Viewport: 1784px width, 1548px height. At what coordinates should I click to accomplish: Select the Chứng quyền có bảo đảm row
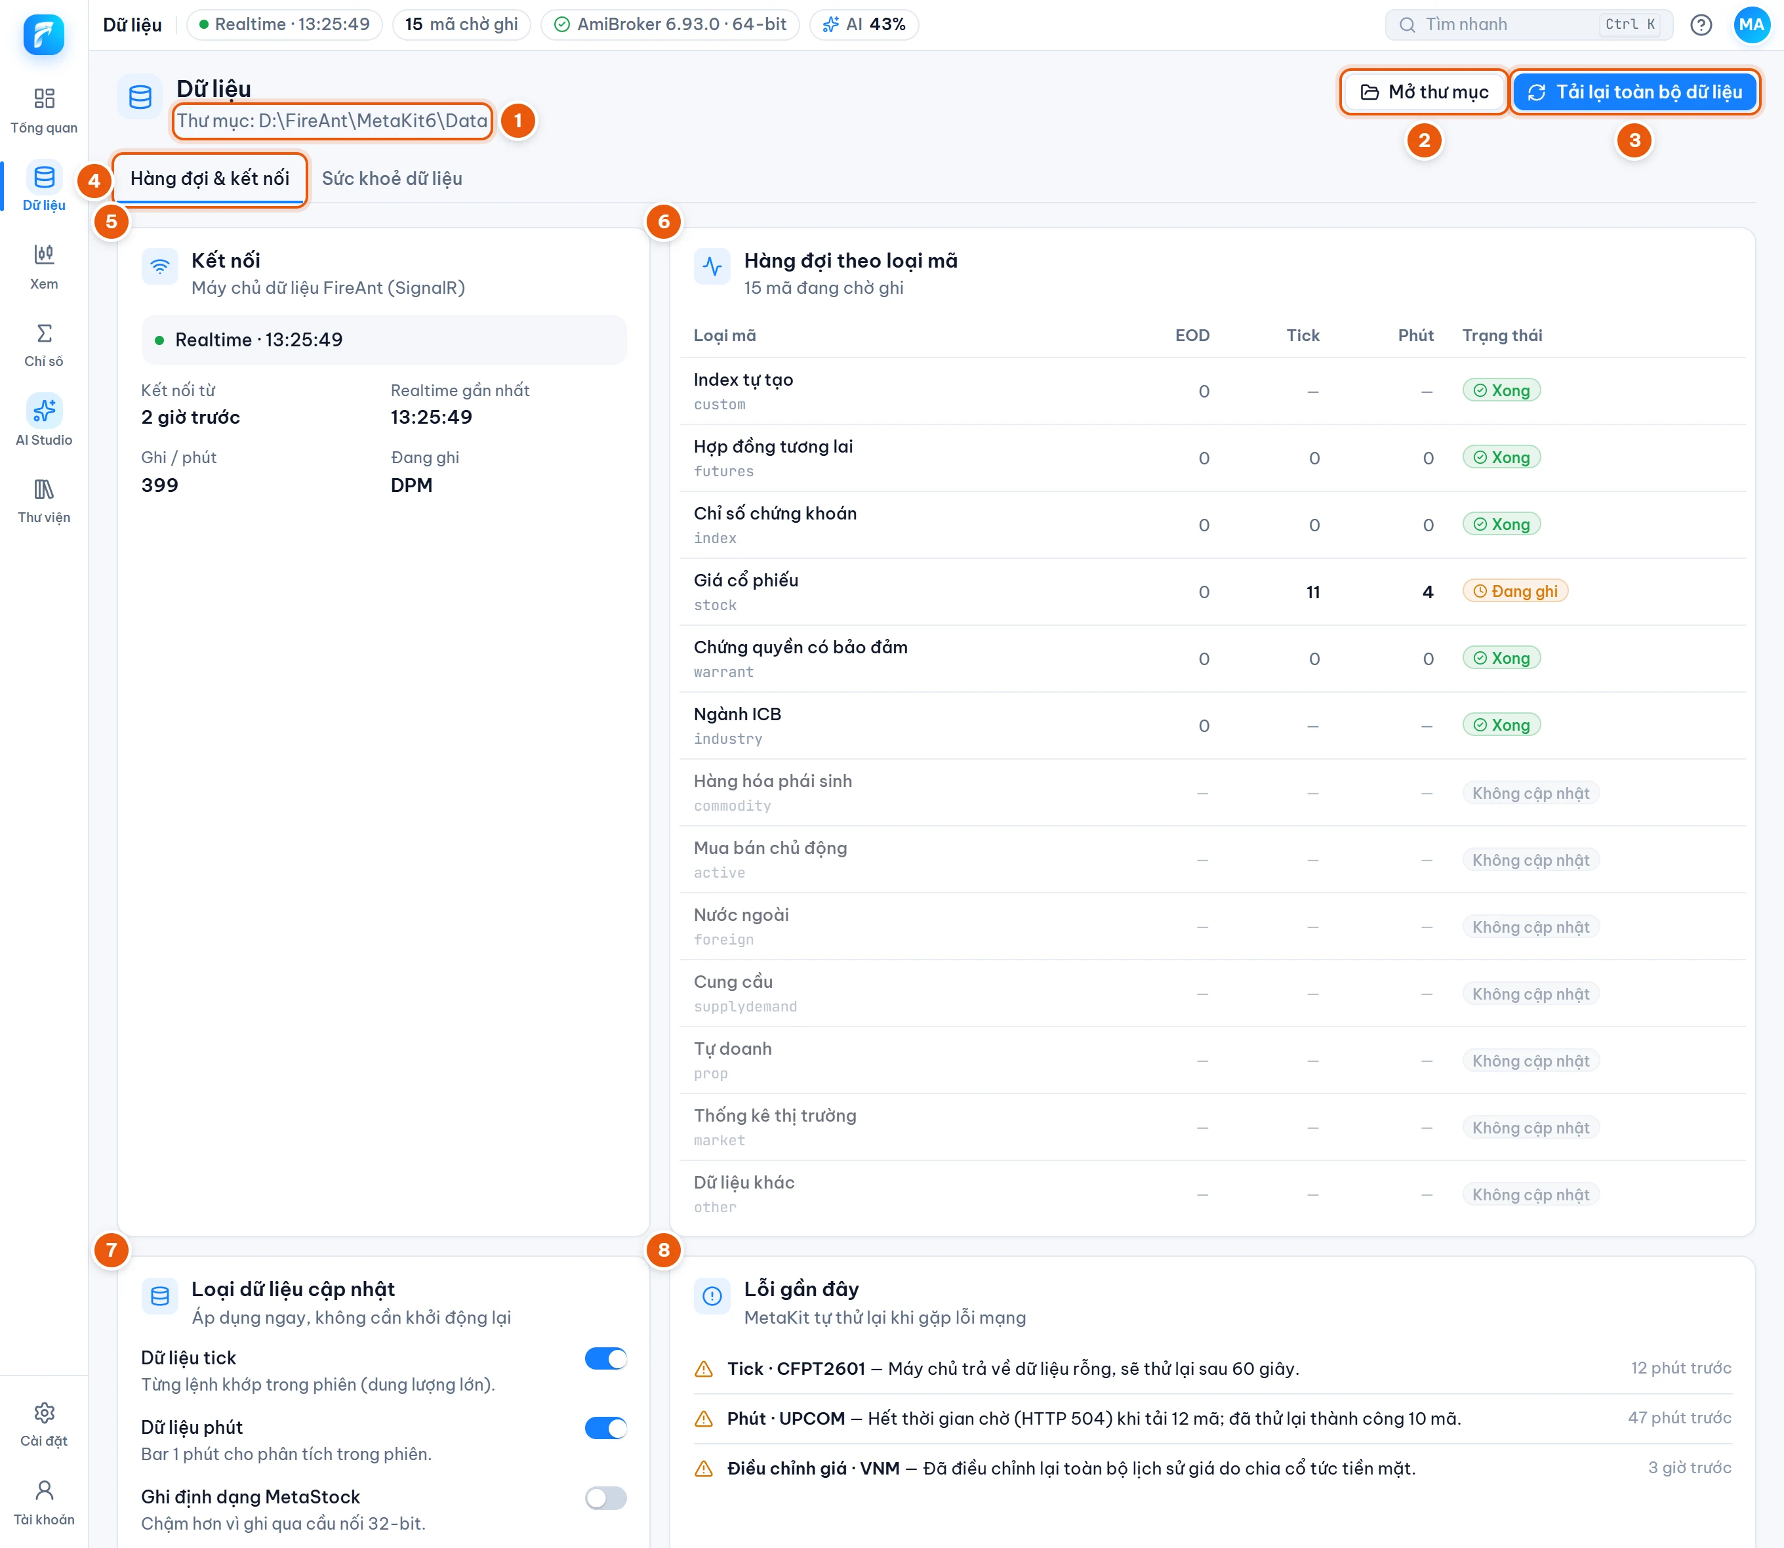click(1212, 659)
